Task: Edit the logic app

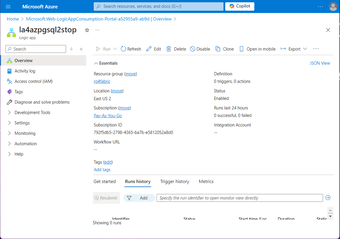Action: pyautogui.click(x=154, y=49)
